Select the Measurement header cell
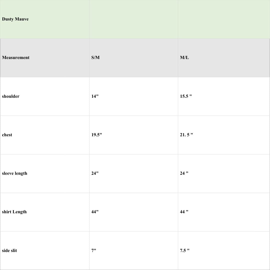This screenshot has width=270, height=270. 16,58
